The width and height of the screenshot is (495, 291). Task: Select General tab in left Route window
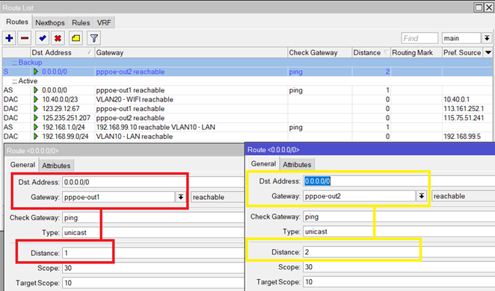pyautogui.click(x=22, y=165)
